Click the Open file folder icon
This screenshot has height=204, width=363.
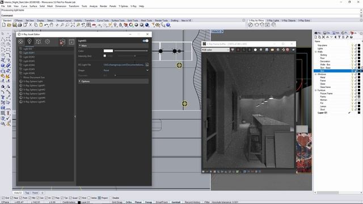(x=9, y=25)
